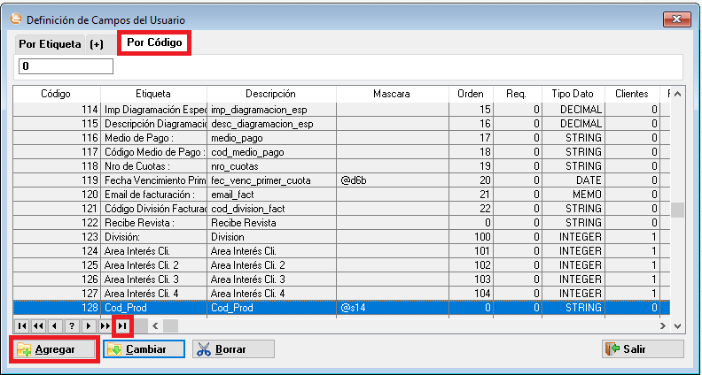Screen dimensions: 702x375
Task: Jump to last record navigation button
Action: pyautogui.click(x=122, y=325)
